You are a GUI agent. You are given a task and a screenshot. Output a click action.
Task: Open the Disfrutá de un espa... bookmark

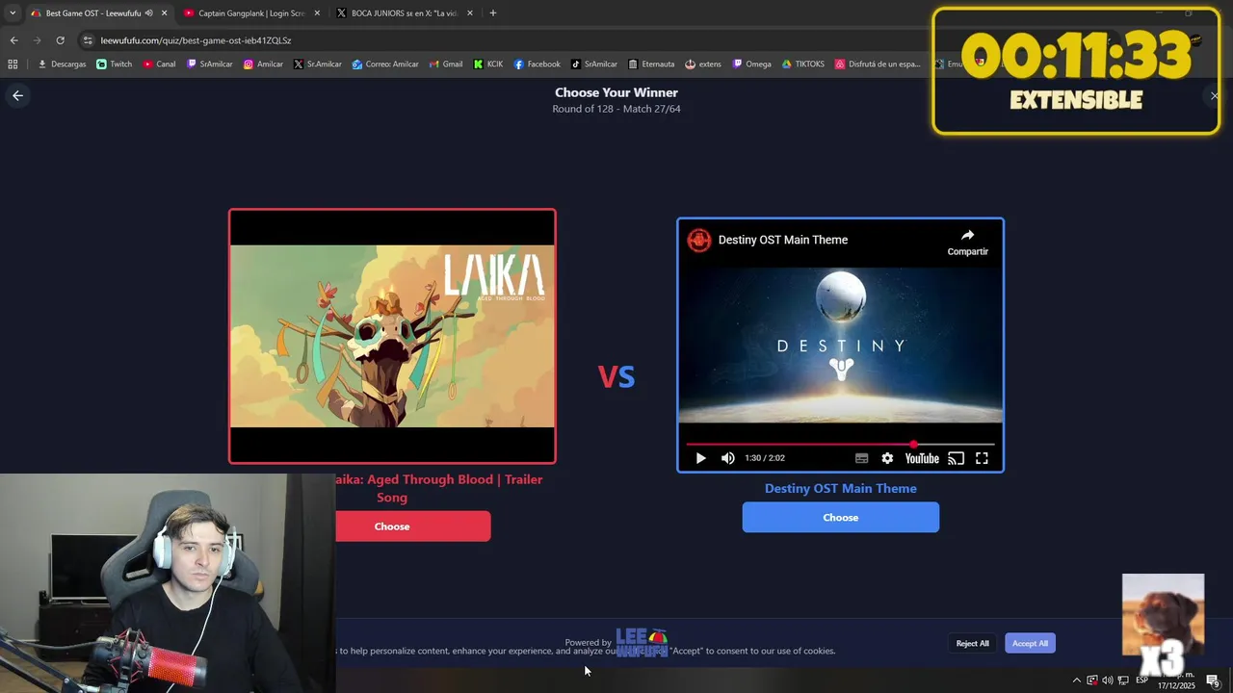click(x=879, y=64)
